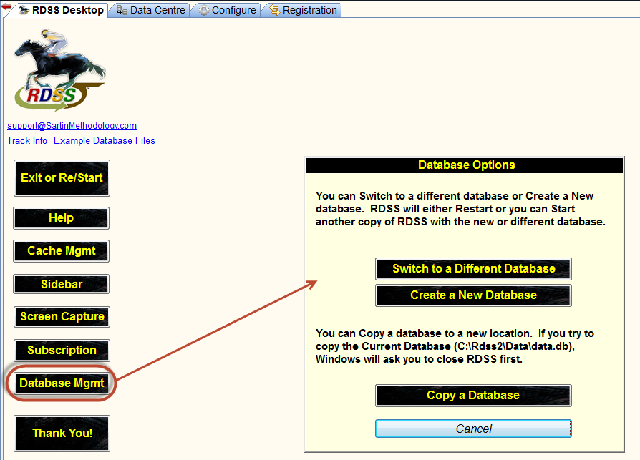
Task: Open support@SartinMethodology.com email link
Action: tap(72, 126)
